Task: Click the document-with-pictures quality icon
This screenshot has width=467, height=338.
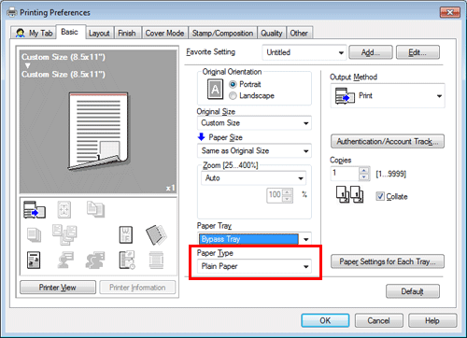Action: point(34,261)
